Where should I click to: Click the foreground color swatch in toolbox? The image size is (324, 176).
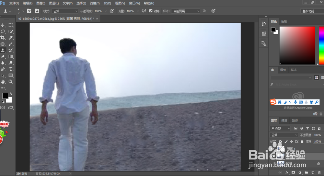(5, 96)
